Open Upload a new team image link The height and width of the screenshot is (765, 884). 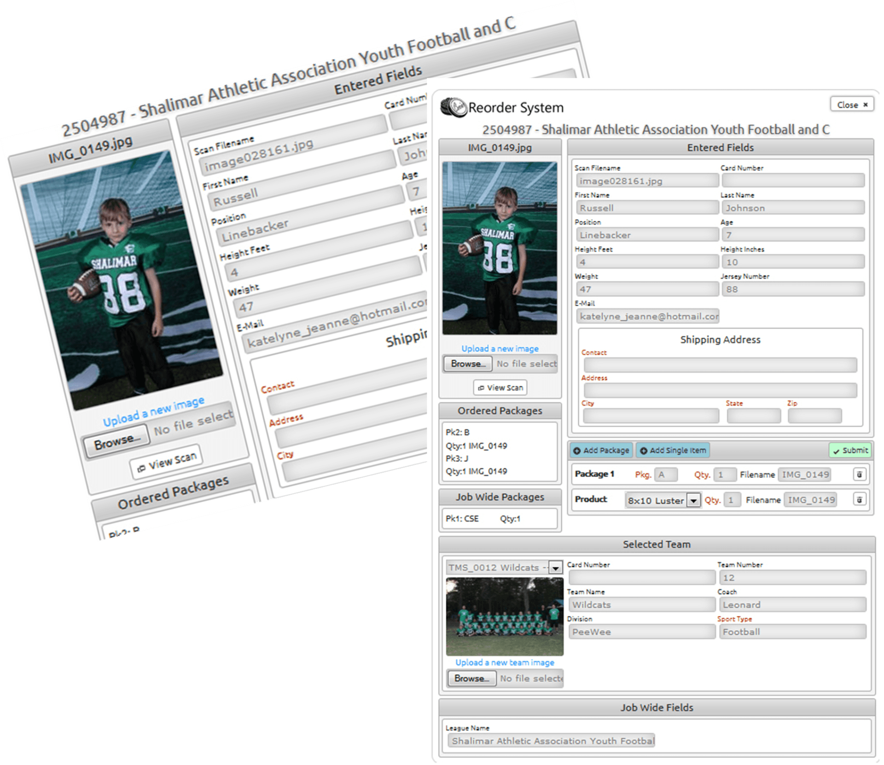point(505,662)
